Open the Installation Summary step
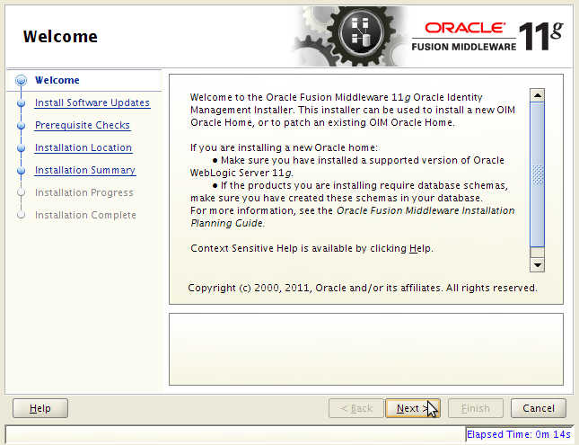The image size is (579, 445). coord(84,170)
